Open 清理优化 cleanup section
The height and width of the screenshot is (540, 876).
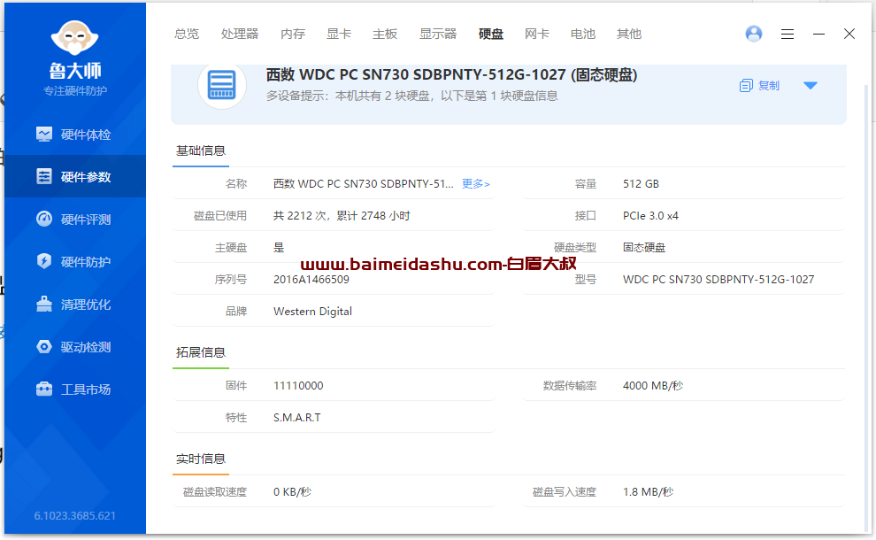click(75, 305)
